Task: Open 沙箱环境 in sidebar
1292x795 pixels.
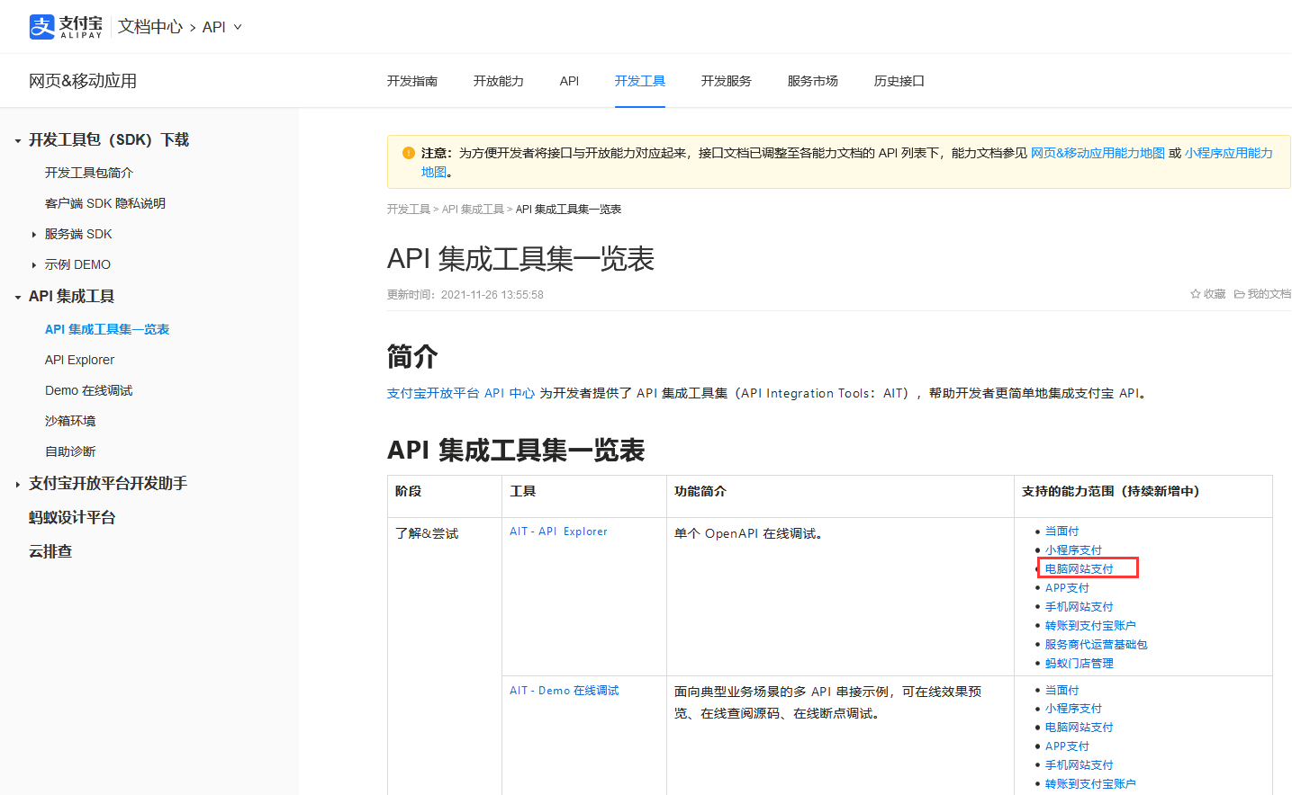Action: pos(70,421)
